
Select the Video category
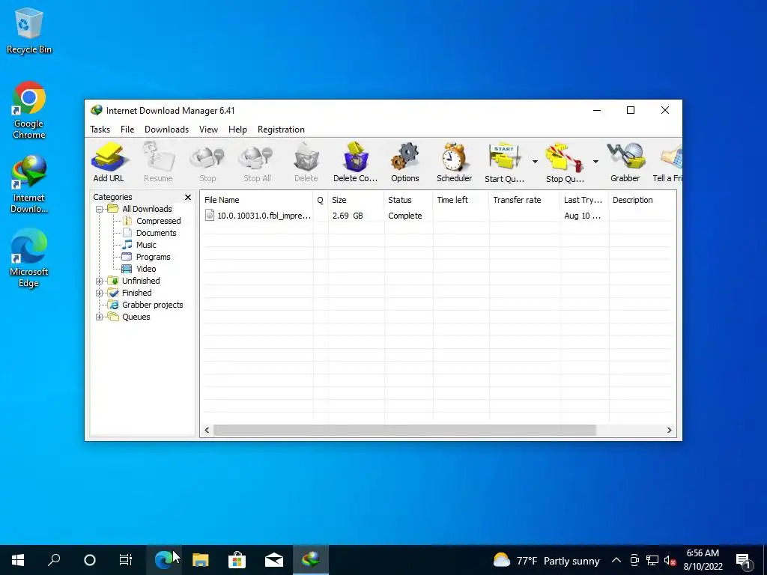coord(146,269)
